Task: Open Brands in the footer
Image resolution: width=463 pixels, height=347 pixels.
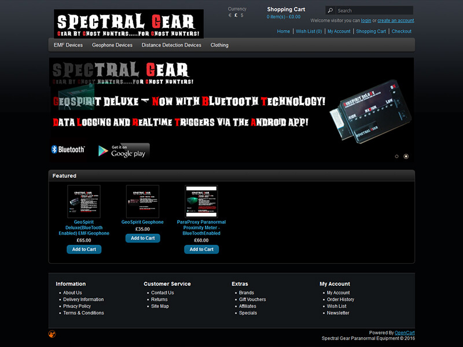Action: point(247,293)
